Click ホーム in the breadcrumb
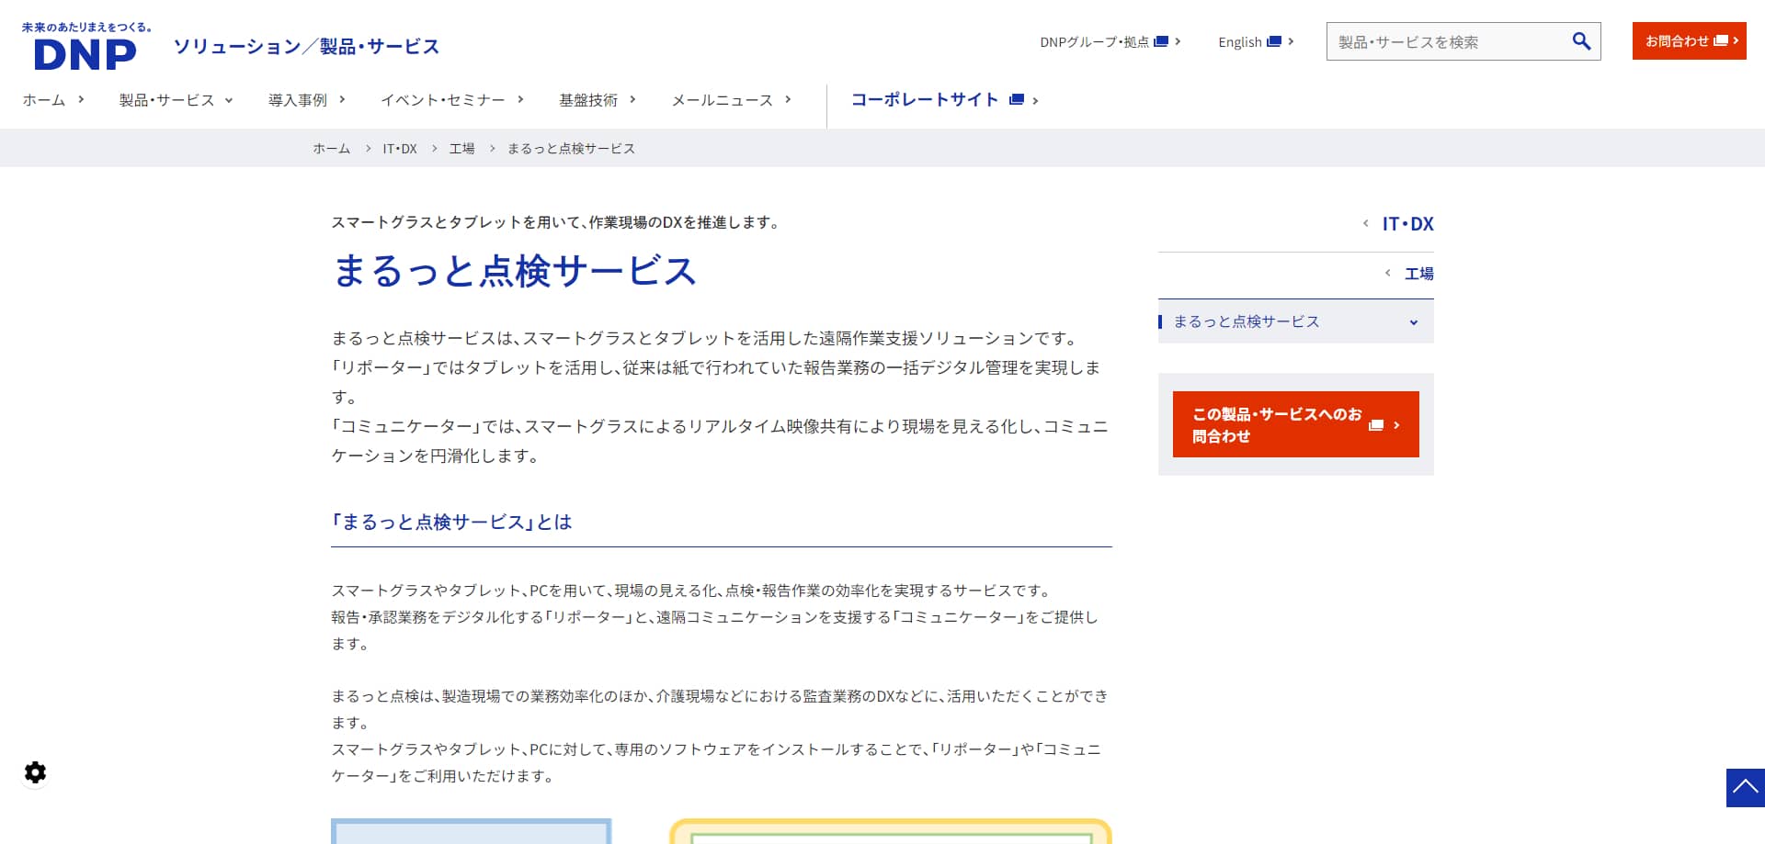The width and height of the screenshot is (1765, 844). [x=331, y=148]
